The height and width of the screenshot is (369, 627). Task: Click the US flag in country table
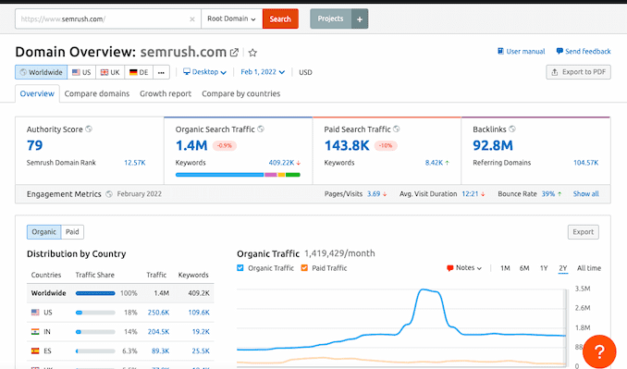35,313
